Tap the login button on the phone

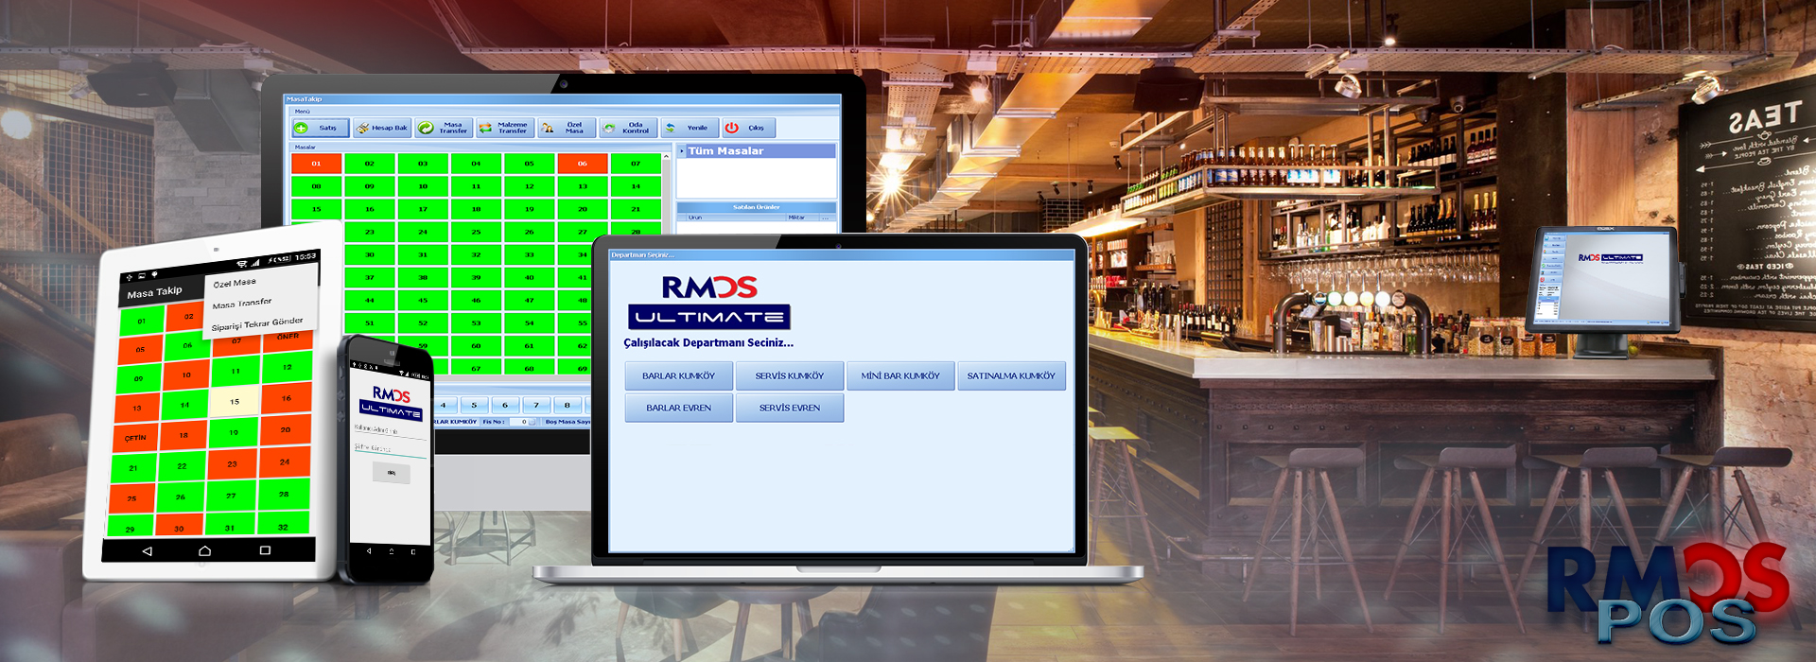point(392,473)
